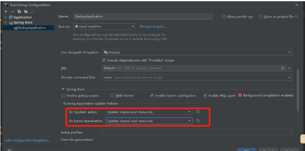The height and width of the screenshot is (151, 305).
Task: Add a new configuration with plus icon
Action: pyautogui.click(x=6, y=11)
